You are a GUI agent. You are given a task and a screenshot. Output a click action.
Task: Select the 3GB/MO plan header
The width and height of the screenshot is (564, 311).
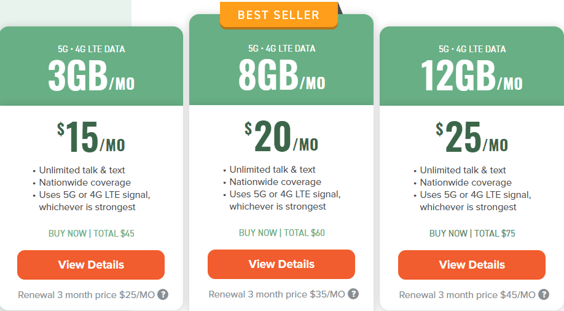pyautogui.click(x=91, y=75)
